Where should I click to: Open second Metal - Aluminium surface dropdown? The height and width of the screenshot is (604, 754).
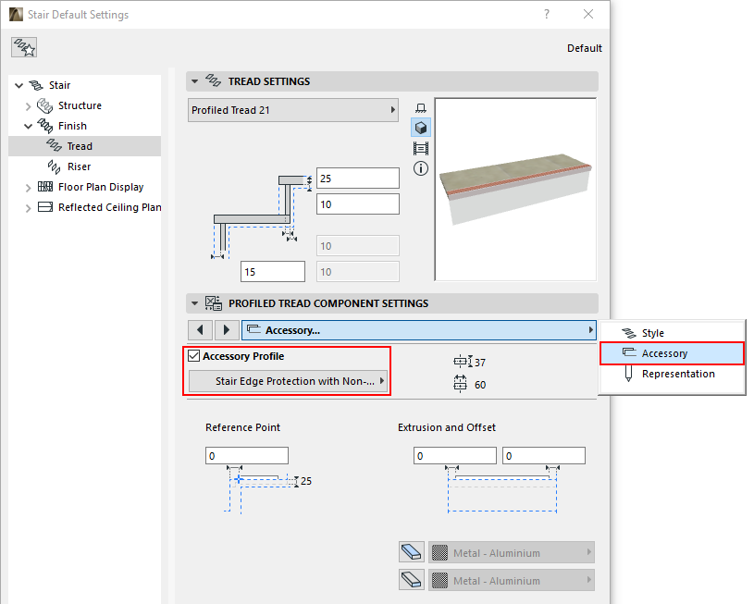coord(512,580)
